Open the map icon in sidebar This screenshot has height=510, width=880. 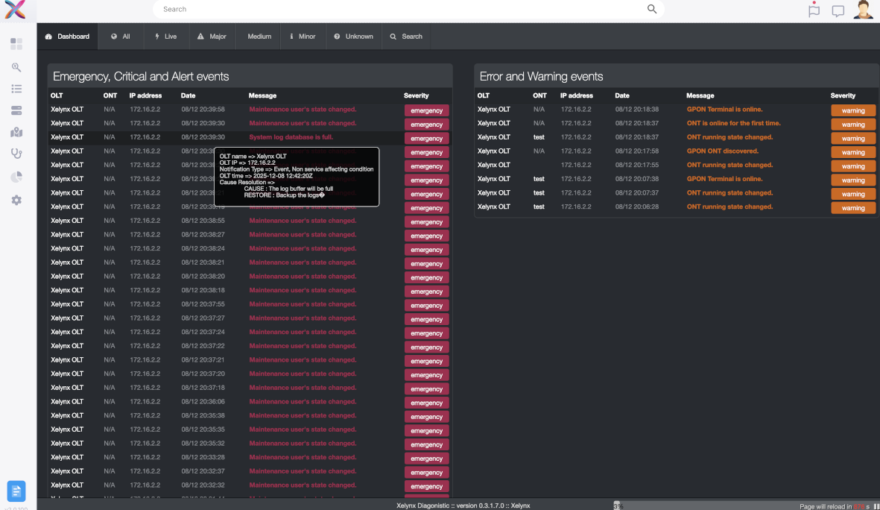click(16, 133)
